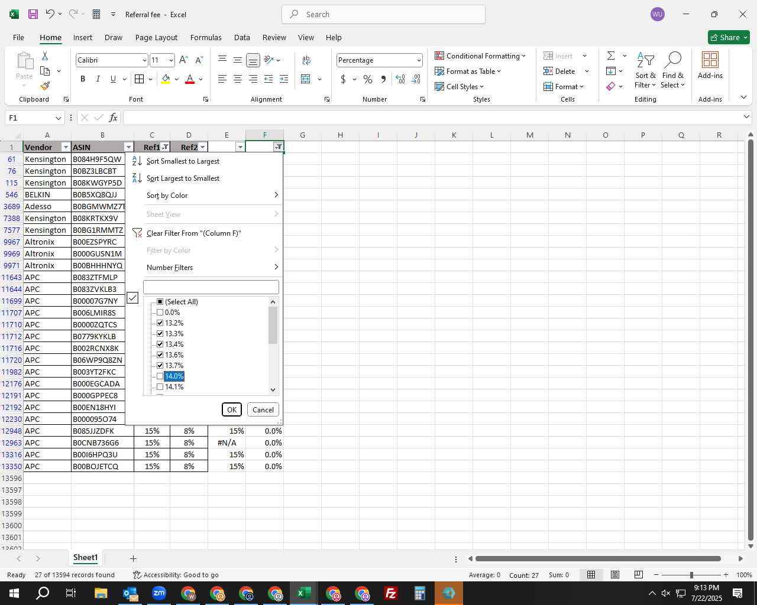The width and height of the screenshot is (757, 605).
Task: Center-align text horizontally
Action: (238, 79)
